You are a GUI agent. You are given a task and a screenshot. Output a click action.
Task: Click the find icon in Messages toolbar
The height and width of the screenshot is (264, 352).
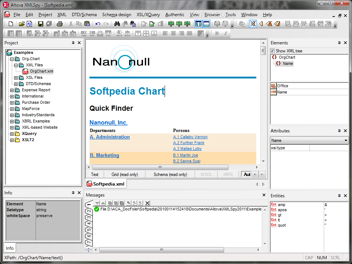pyautogui.click(x=129, y=203)
